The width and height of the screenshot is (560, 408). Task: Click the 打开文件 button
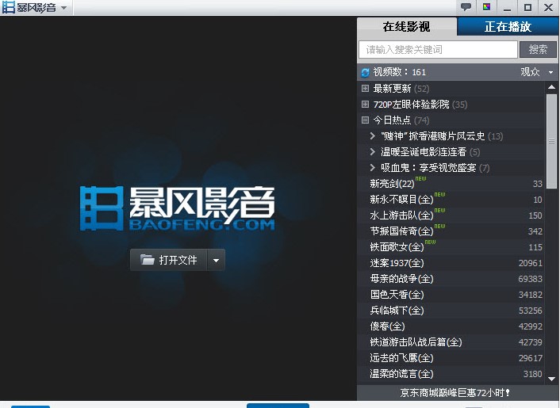point(169,260)
